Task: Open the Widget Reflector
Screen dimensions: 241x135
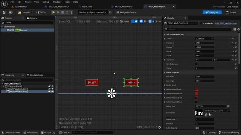Action: (x=126, y=12)
